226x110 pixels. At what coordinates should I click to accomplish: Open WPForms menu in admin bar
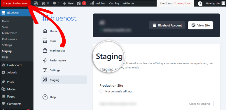(x=128, y=4)
